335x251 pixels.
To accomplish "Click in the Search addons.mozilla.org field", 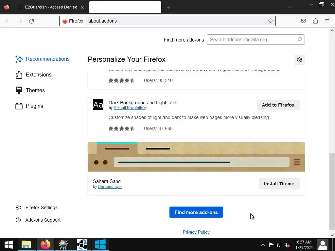I will tap(256, 40).
